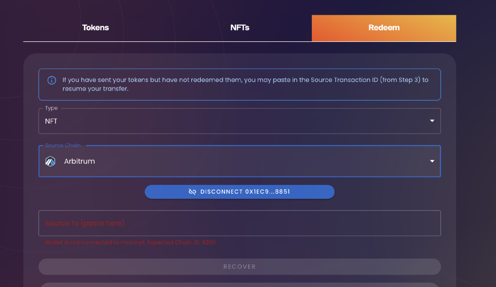The image size is (496, 287).
Task: Expand the Source Chain dropdown arrow
Action: click(432, 161)
